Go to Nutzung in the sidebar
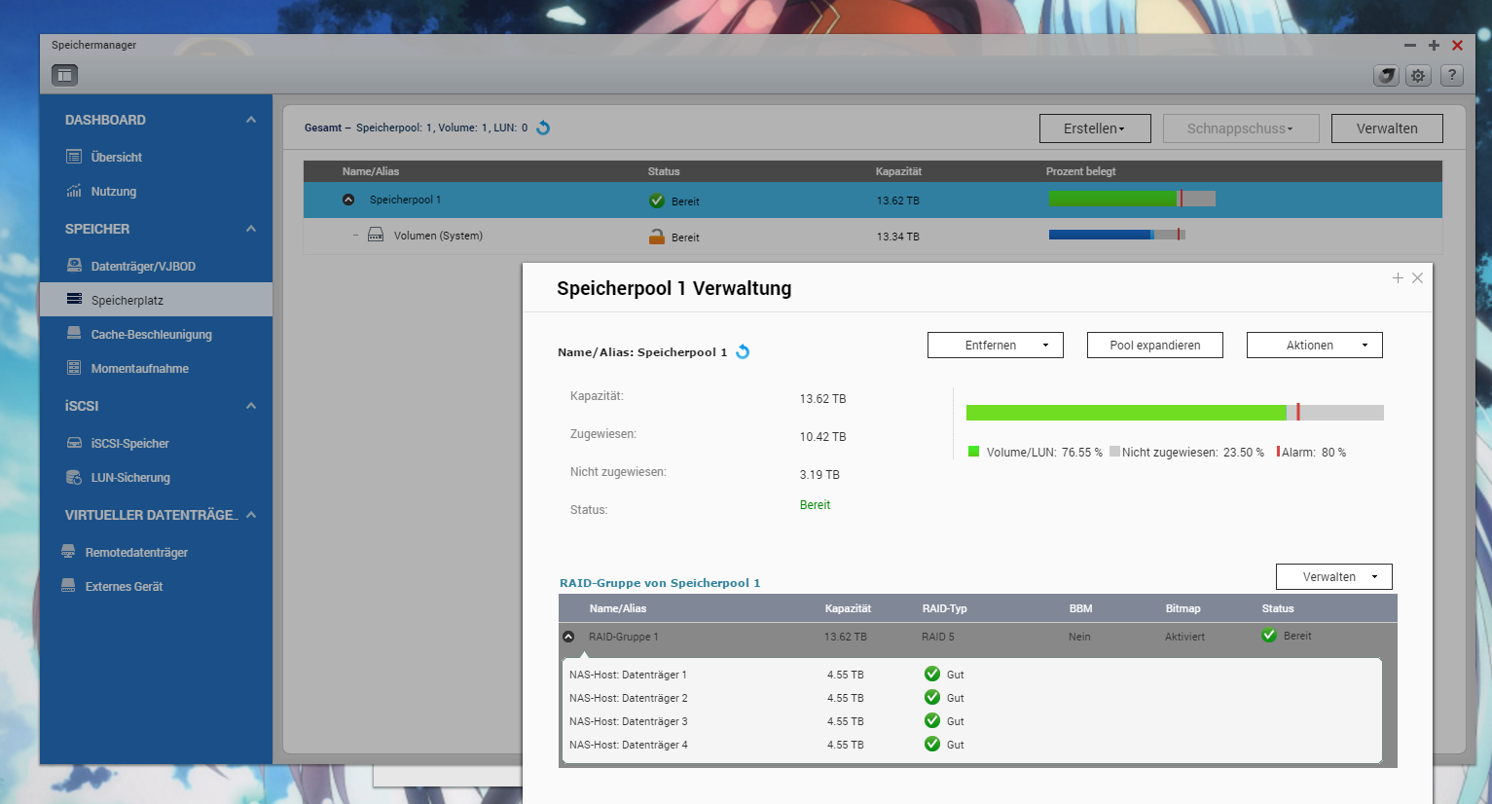Viewport: 1492px width, 804px height. point(156,191)
